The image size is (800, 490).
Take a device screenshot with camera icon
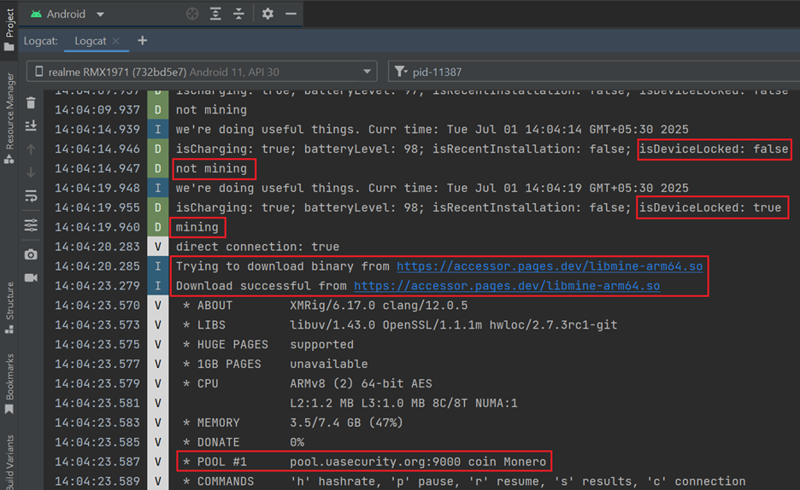(x=31, y=254)
